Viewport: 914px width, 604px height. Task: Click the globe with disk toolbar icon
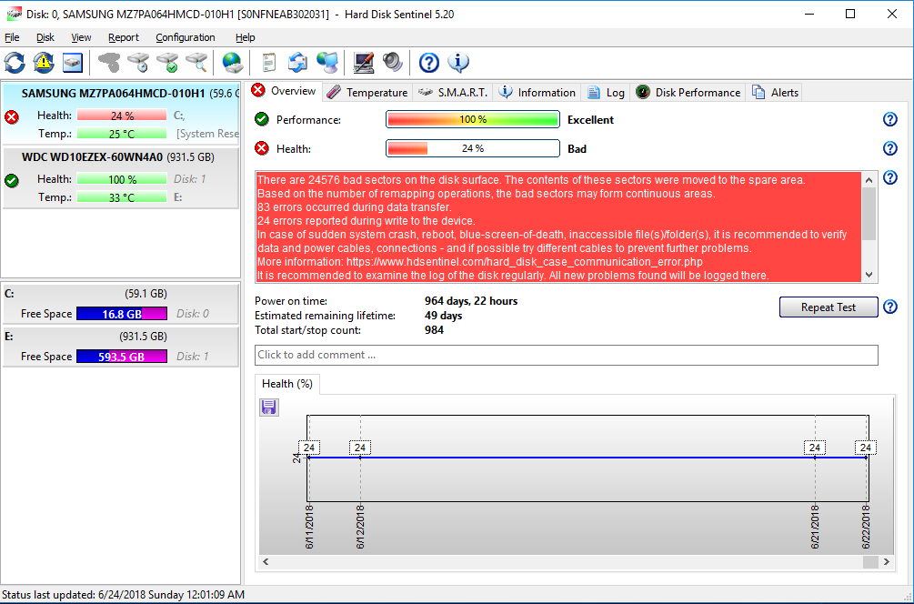coord(233,63)
